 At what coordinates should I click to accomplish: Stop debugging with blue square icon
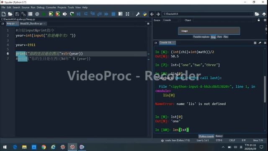click(113, 14)
